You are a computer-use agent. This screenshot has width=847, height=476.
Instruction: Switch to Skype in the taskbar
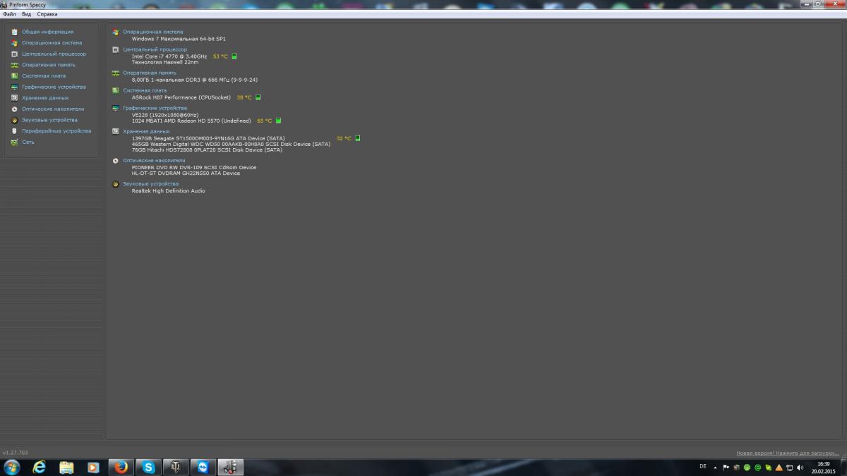pyautogui.click(x=148, y=467)
